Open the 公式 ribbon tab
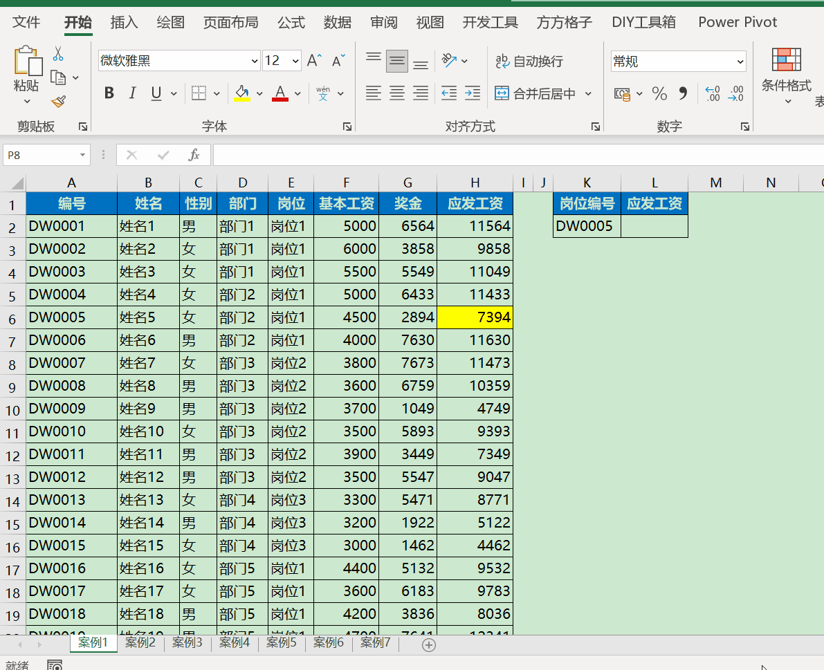This screenshot has height=670, width=824. point(291,22)
